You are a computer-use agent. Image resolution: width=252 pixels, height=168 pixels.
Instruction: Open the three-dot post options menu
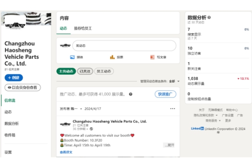tap(173, 109)
